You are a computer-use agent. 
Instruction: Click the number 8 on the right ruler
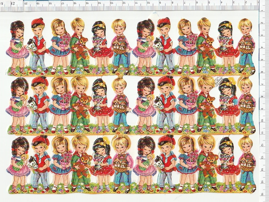pos(262,96)
